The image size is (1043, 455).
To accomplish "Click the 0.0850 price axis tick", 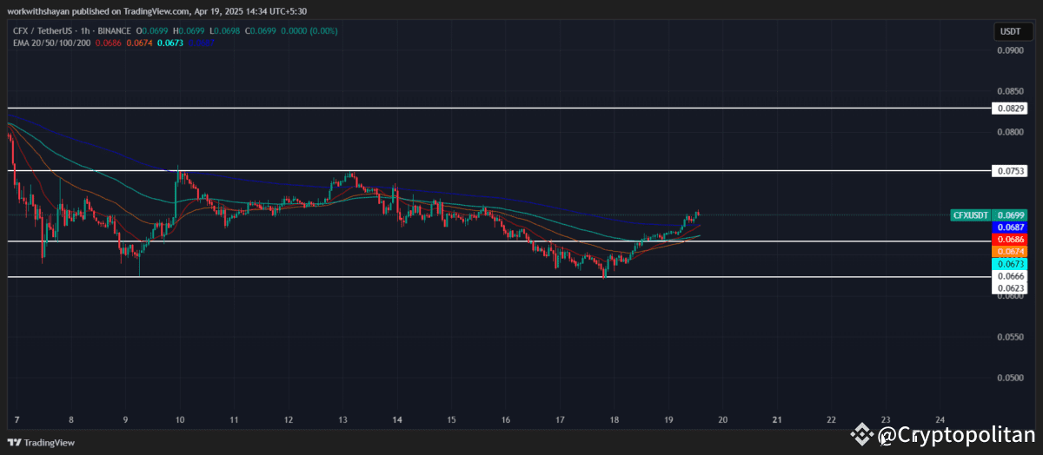I will pyautogui.click(x=1010, y=91).
